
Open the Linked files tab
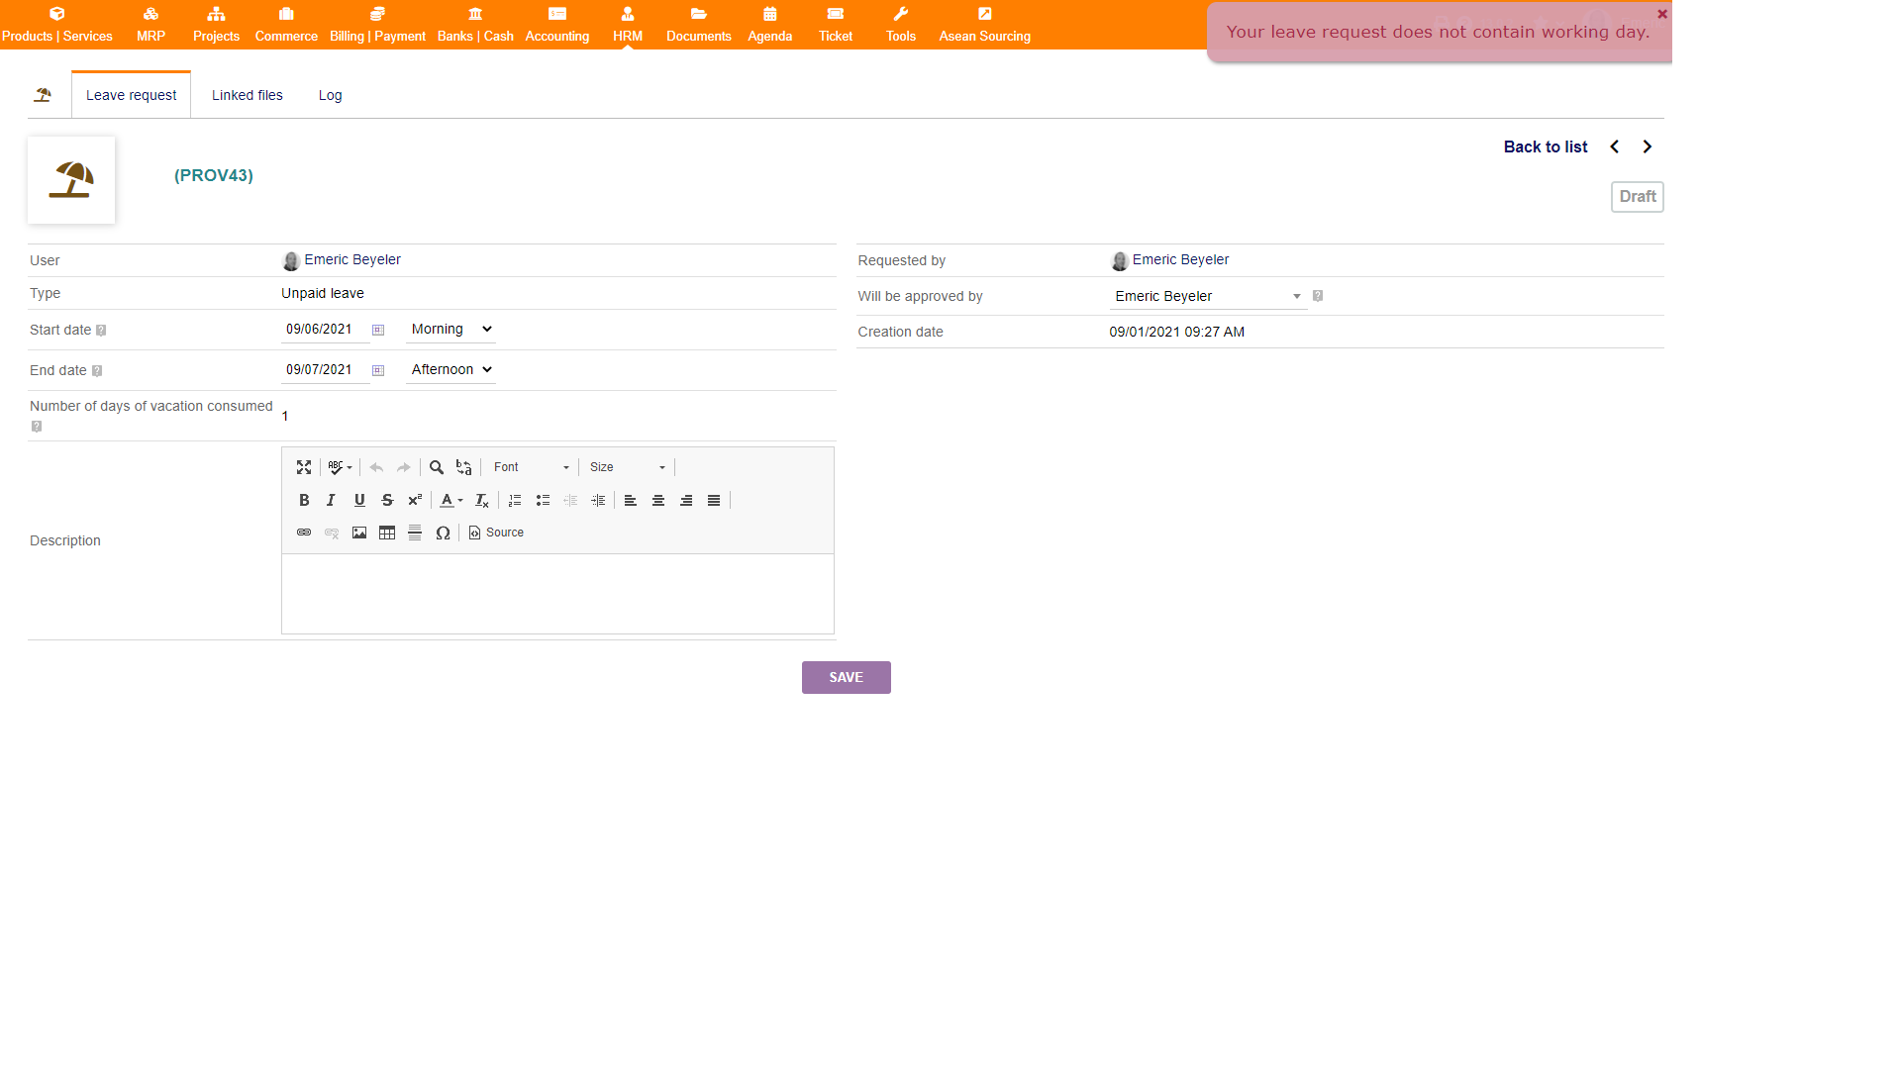tap(248, 95)
